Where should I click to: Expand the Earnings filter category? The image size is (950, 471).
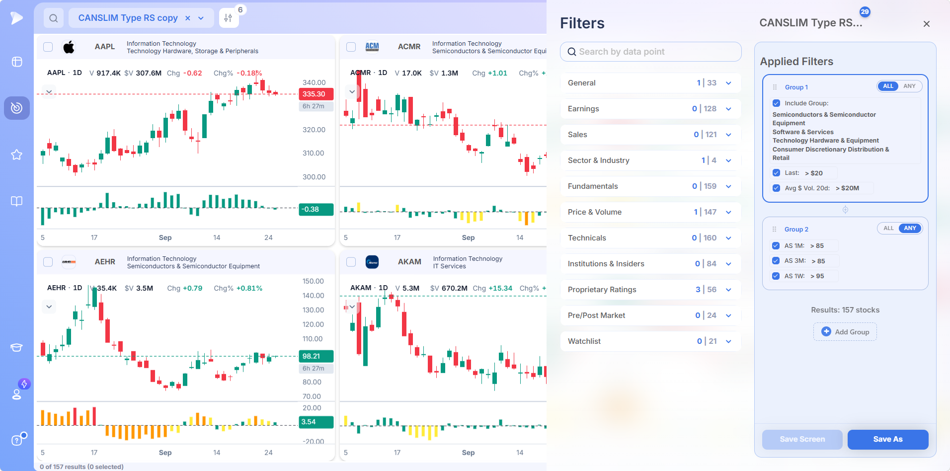[x=650, y=109]
